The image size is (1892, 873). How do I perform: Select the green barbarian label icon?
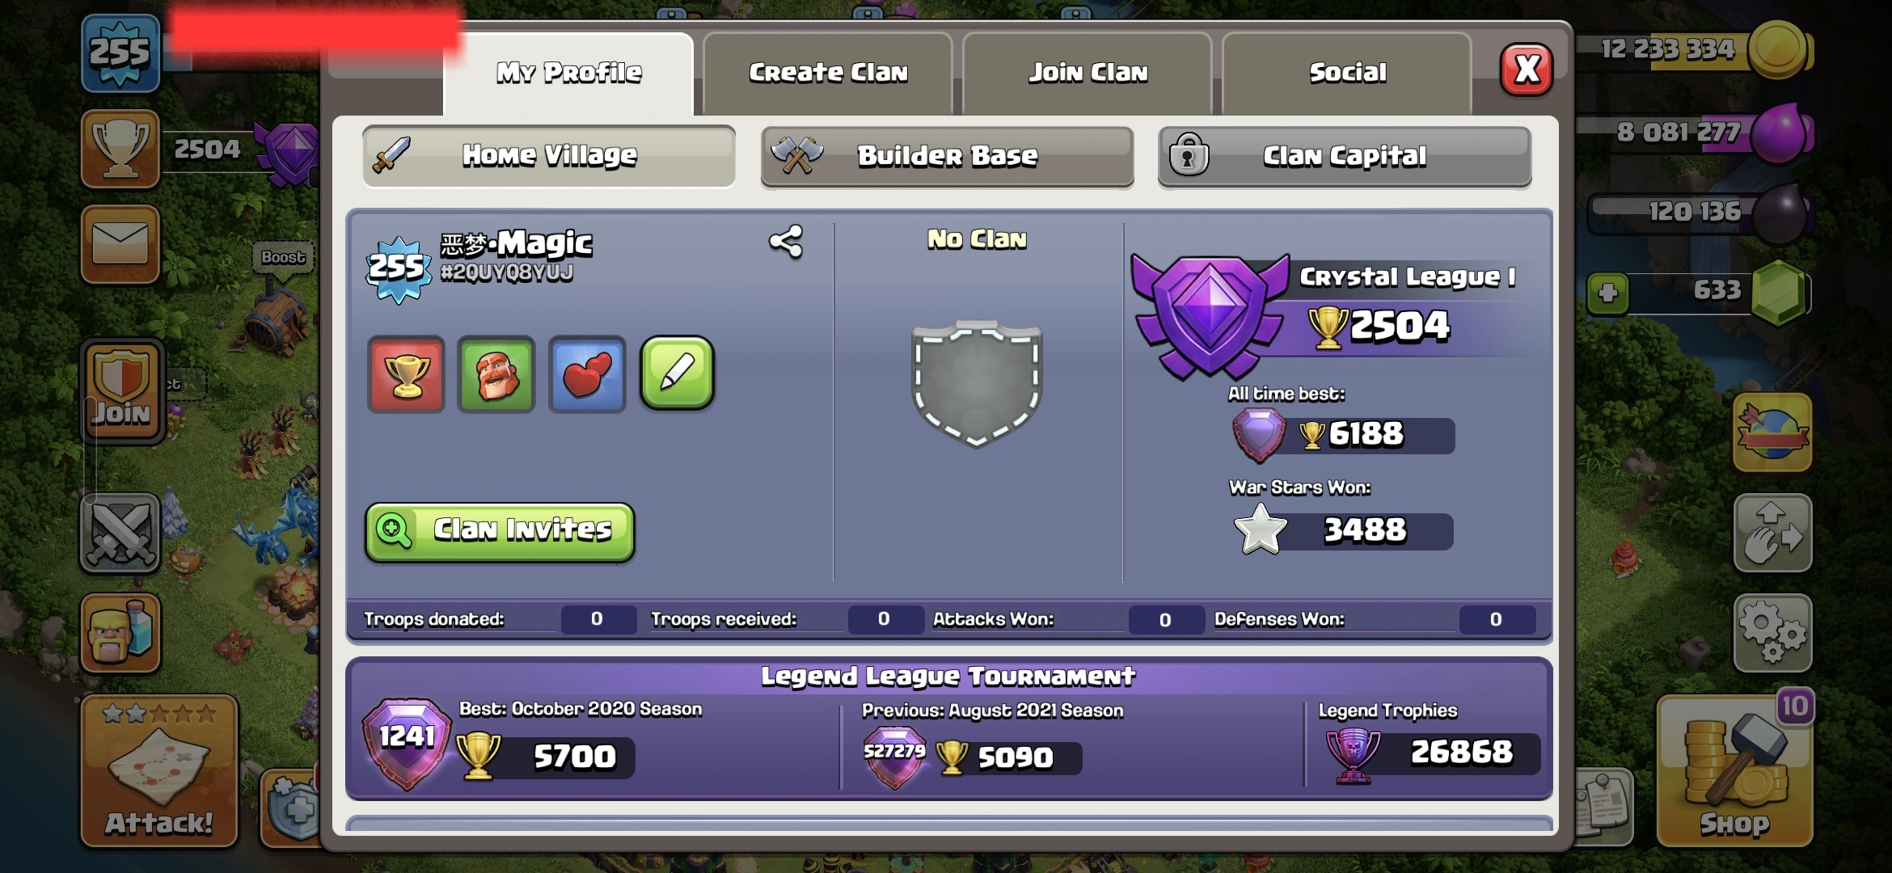tap(496, 374)
